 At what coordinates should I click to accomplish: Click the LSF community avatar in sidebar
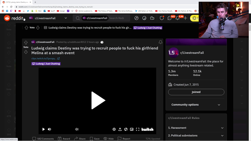pos(173,52)
